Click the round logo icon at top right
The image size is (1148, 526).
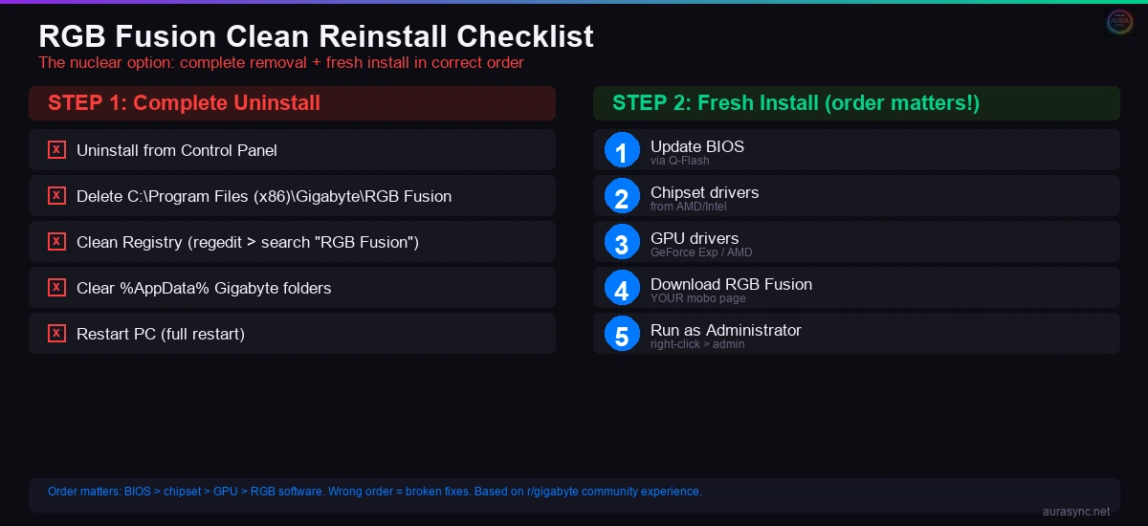coord(1119,23)
